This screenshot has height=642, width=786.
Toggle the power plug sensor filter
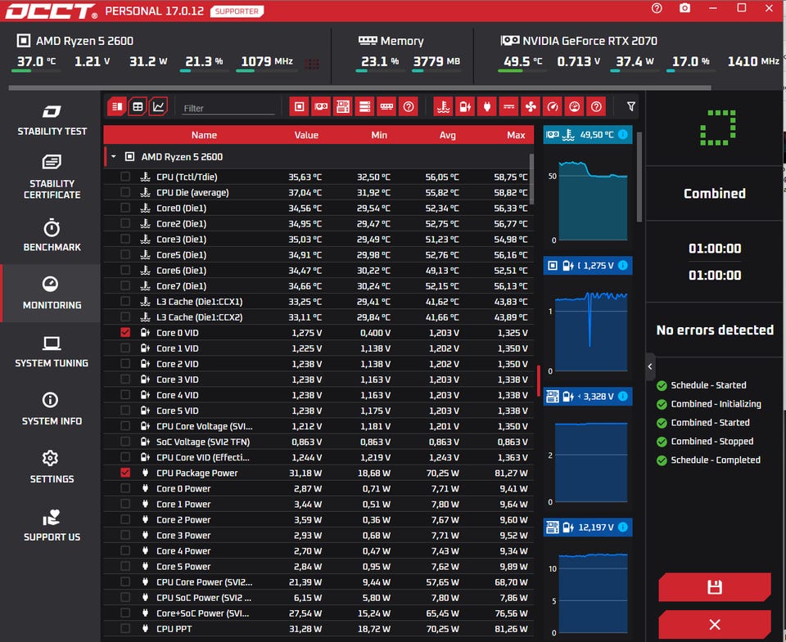pos(486,106)
